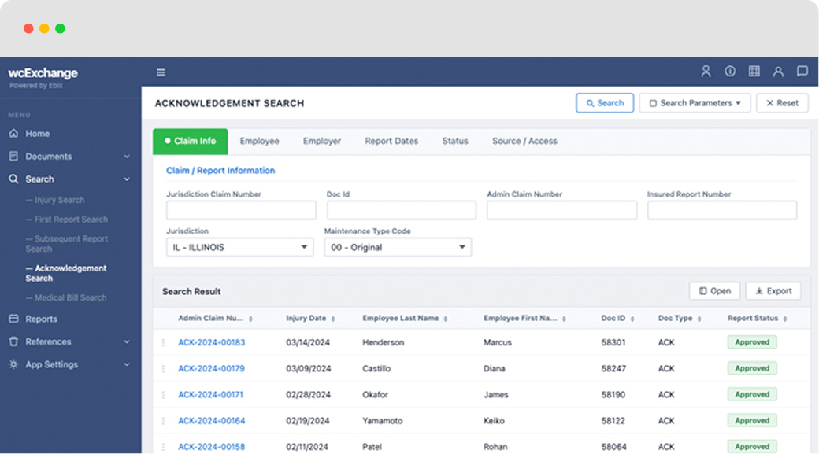
Task: Sort by Injury Date column arrows
Action: tap(332, 319)
